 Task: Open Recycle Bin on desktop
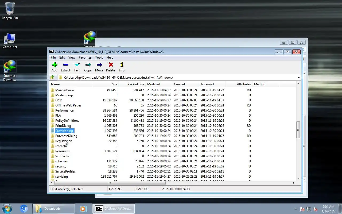point(10,11)
